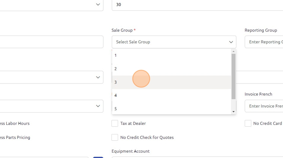Click dropdown list scroll up arrow
283x158 pixels.
pos(234,51)
